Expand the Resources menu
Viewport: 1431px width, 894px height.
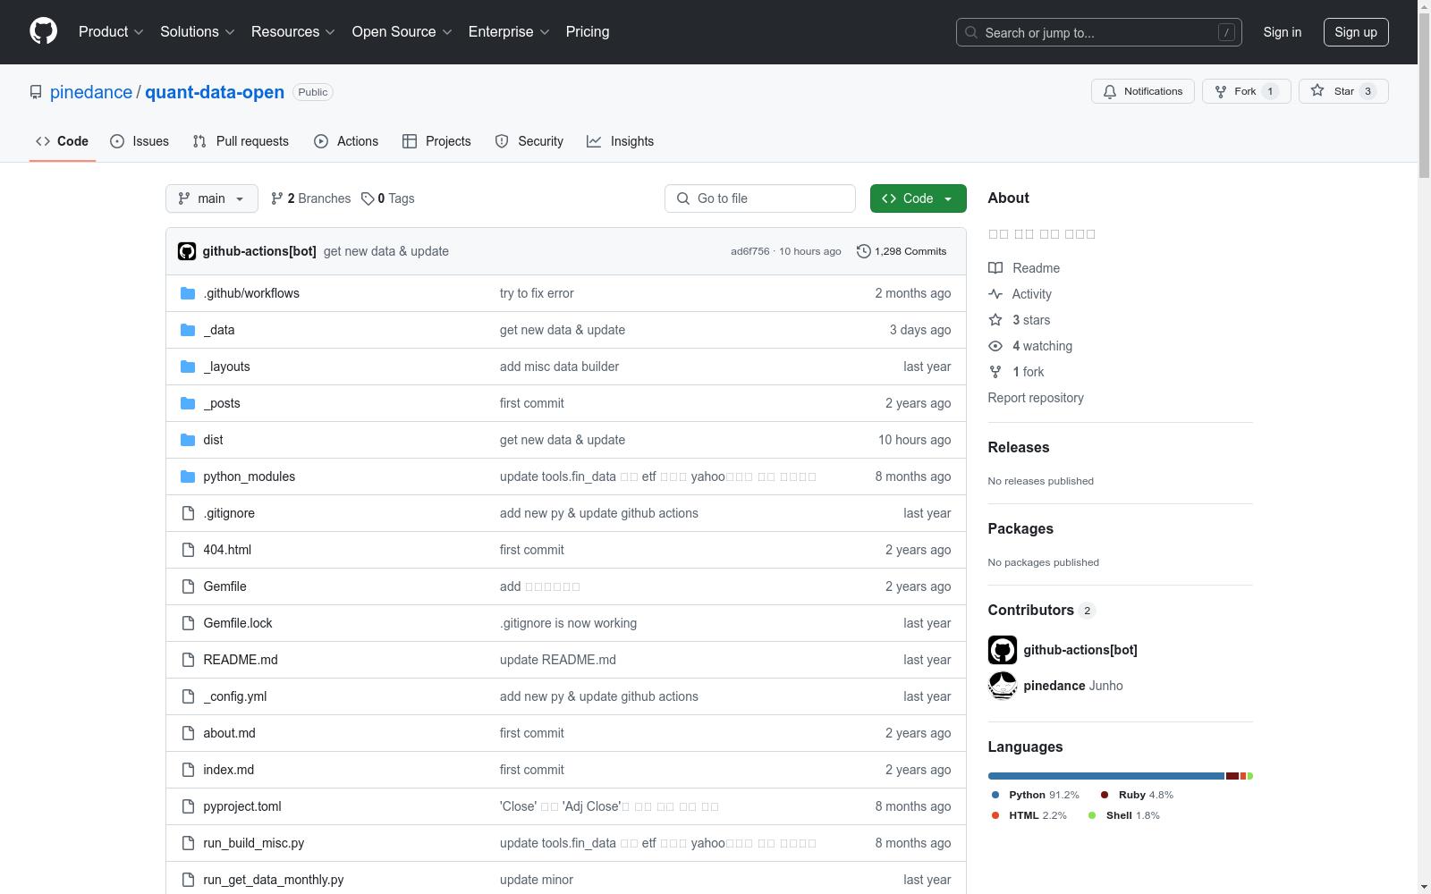[293, 32]
